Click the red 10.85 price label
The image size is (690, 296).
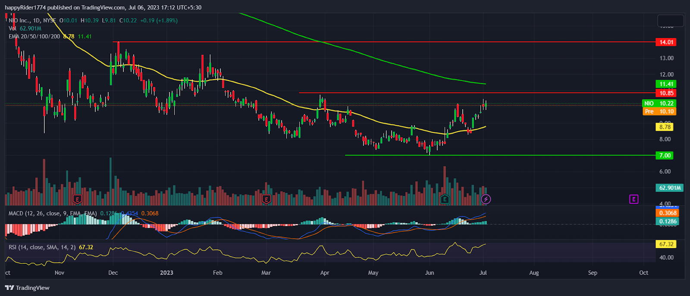tap(666, 93)
